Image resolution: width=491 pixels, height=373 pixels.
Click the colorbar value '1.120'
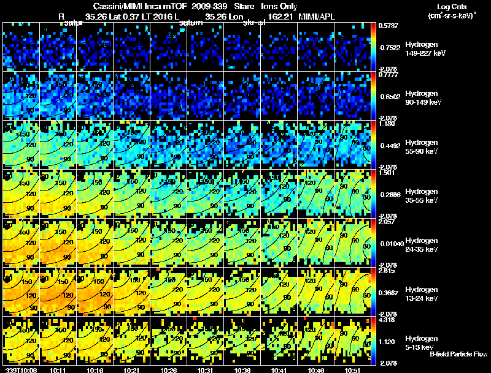point(387,342)
